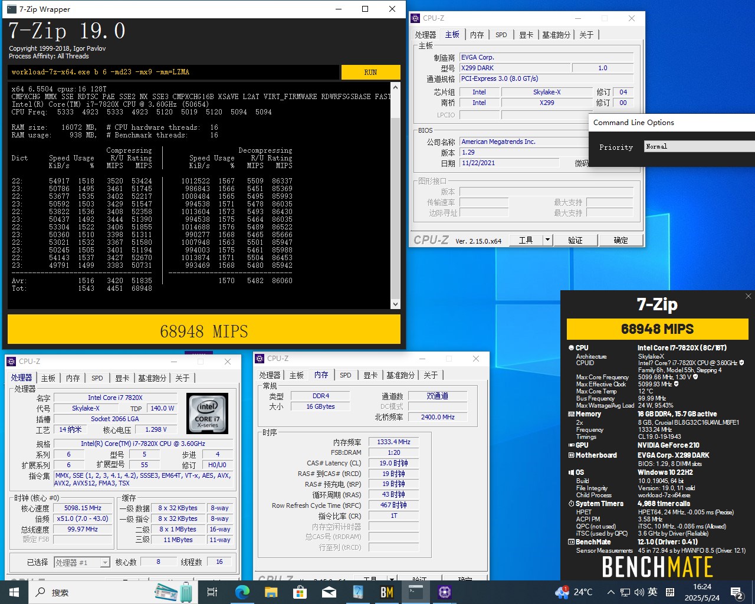This screenshot has height=604, width=755.
Task: Open the Windows Start menu
Action: click(x=14, y=592)
